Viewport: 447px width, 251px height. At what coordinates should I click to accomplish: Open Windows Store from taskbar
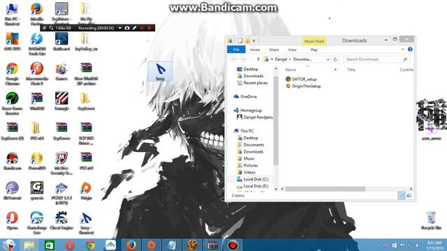[x=50, y=245]
